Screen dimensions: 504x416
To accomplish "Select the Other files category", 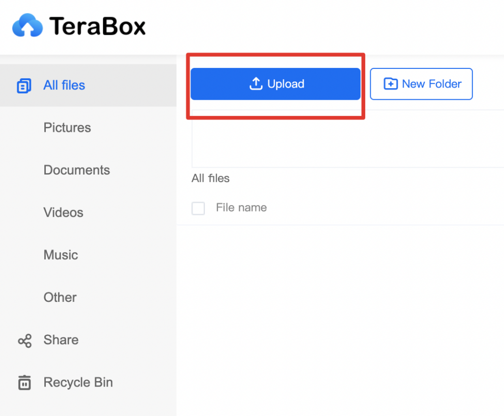I will pyautogui.click(x=60, y=297).
